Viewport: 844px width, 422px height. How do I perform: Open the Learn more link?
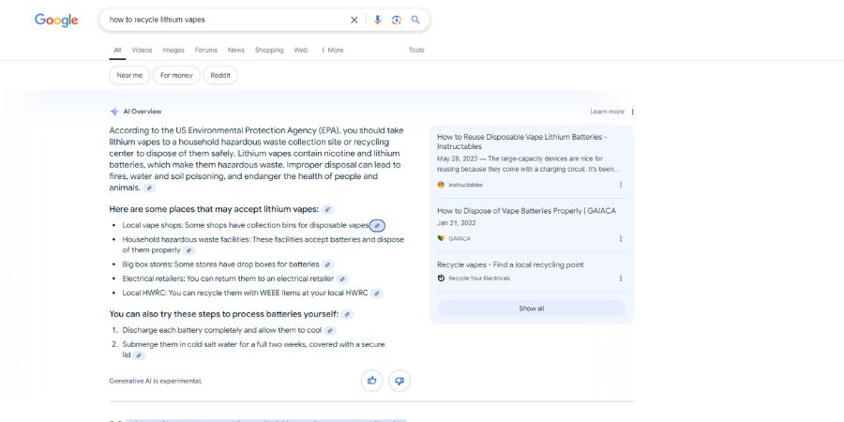tap(607, 112)
